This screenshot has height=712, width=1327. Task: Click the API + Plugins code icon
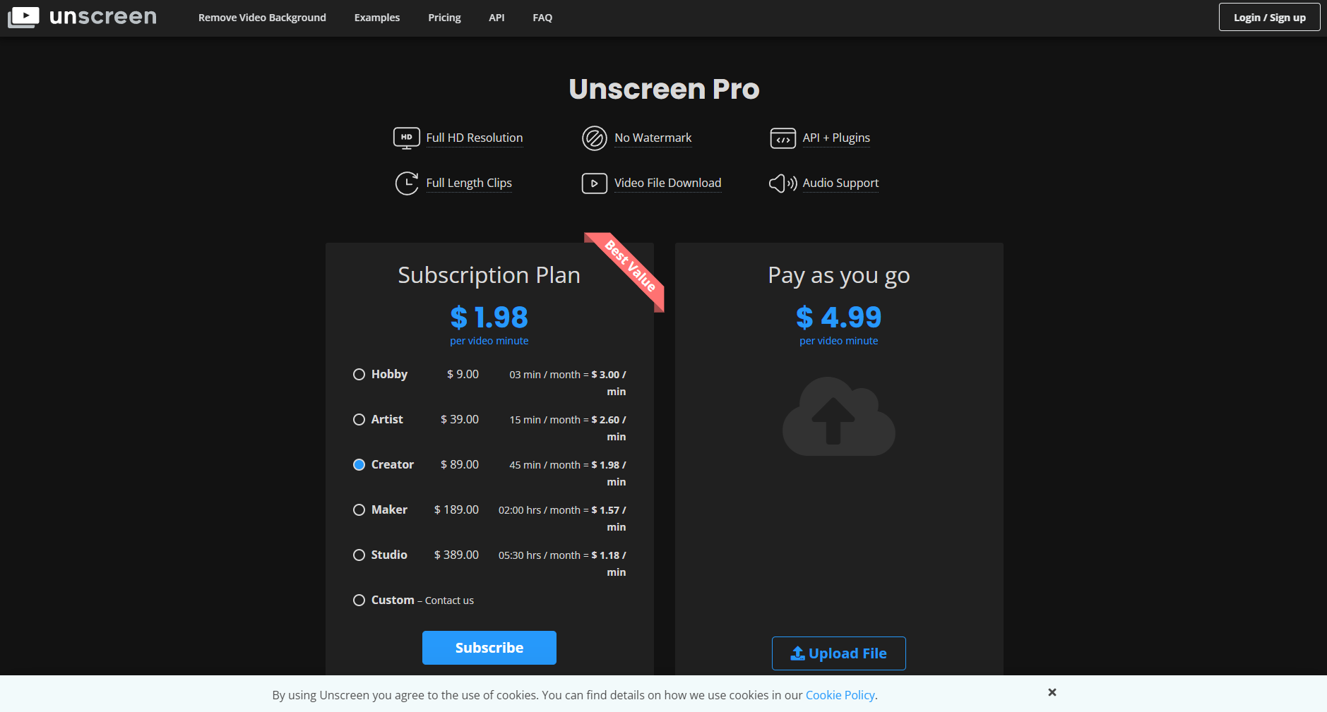783,138
